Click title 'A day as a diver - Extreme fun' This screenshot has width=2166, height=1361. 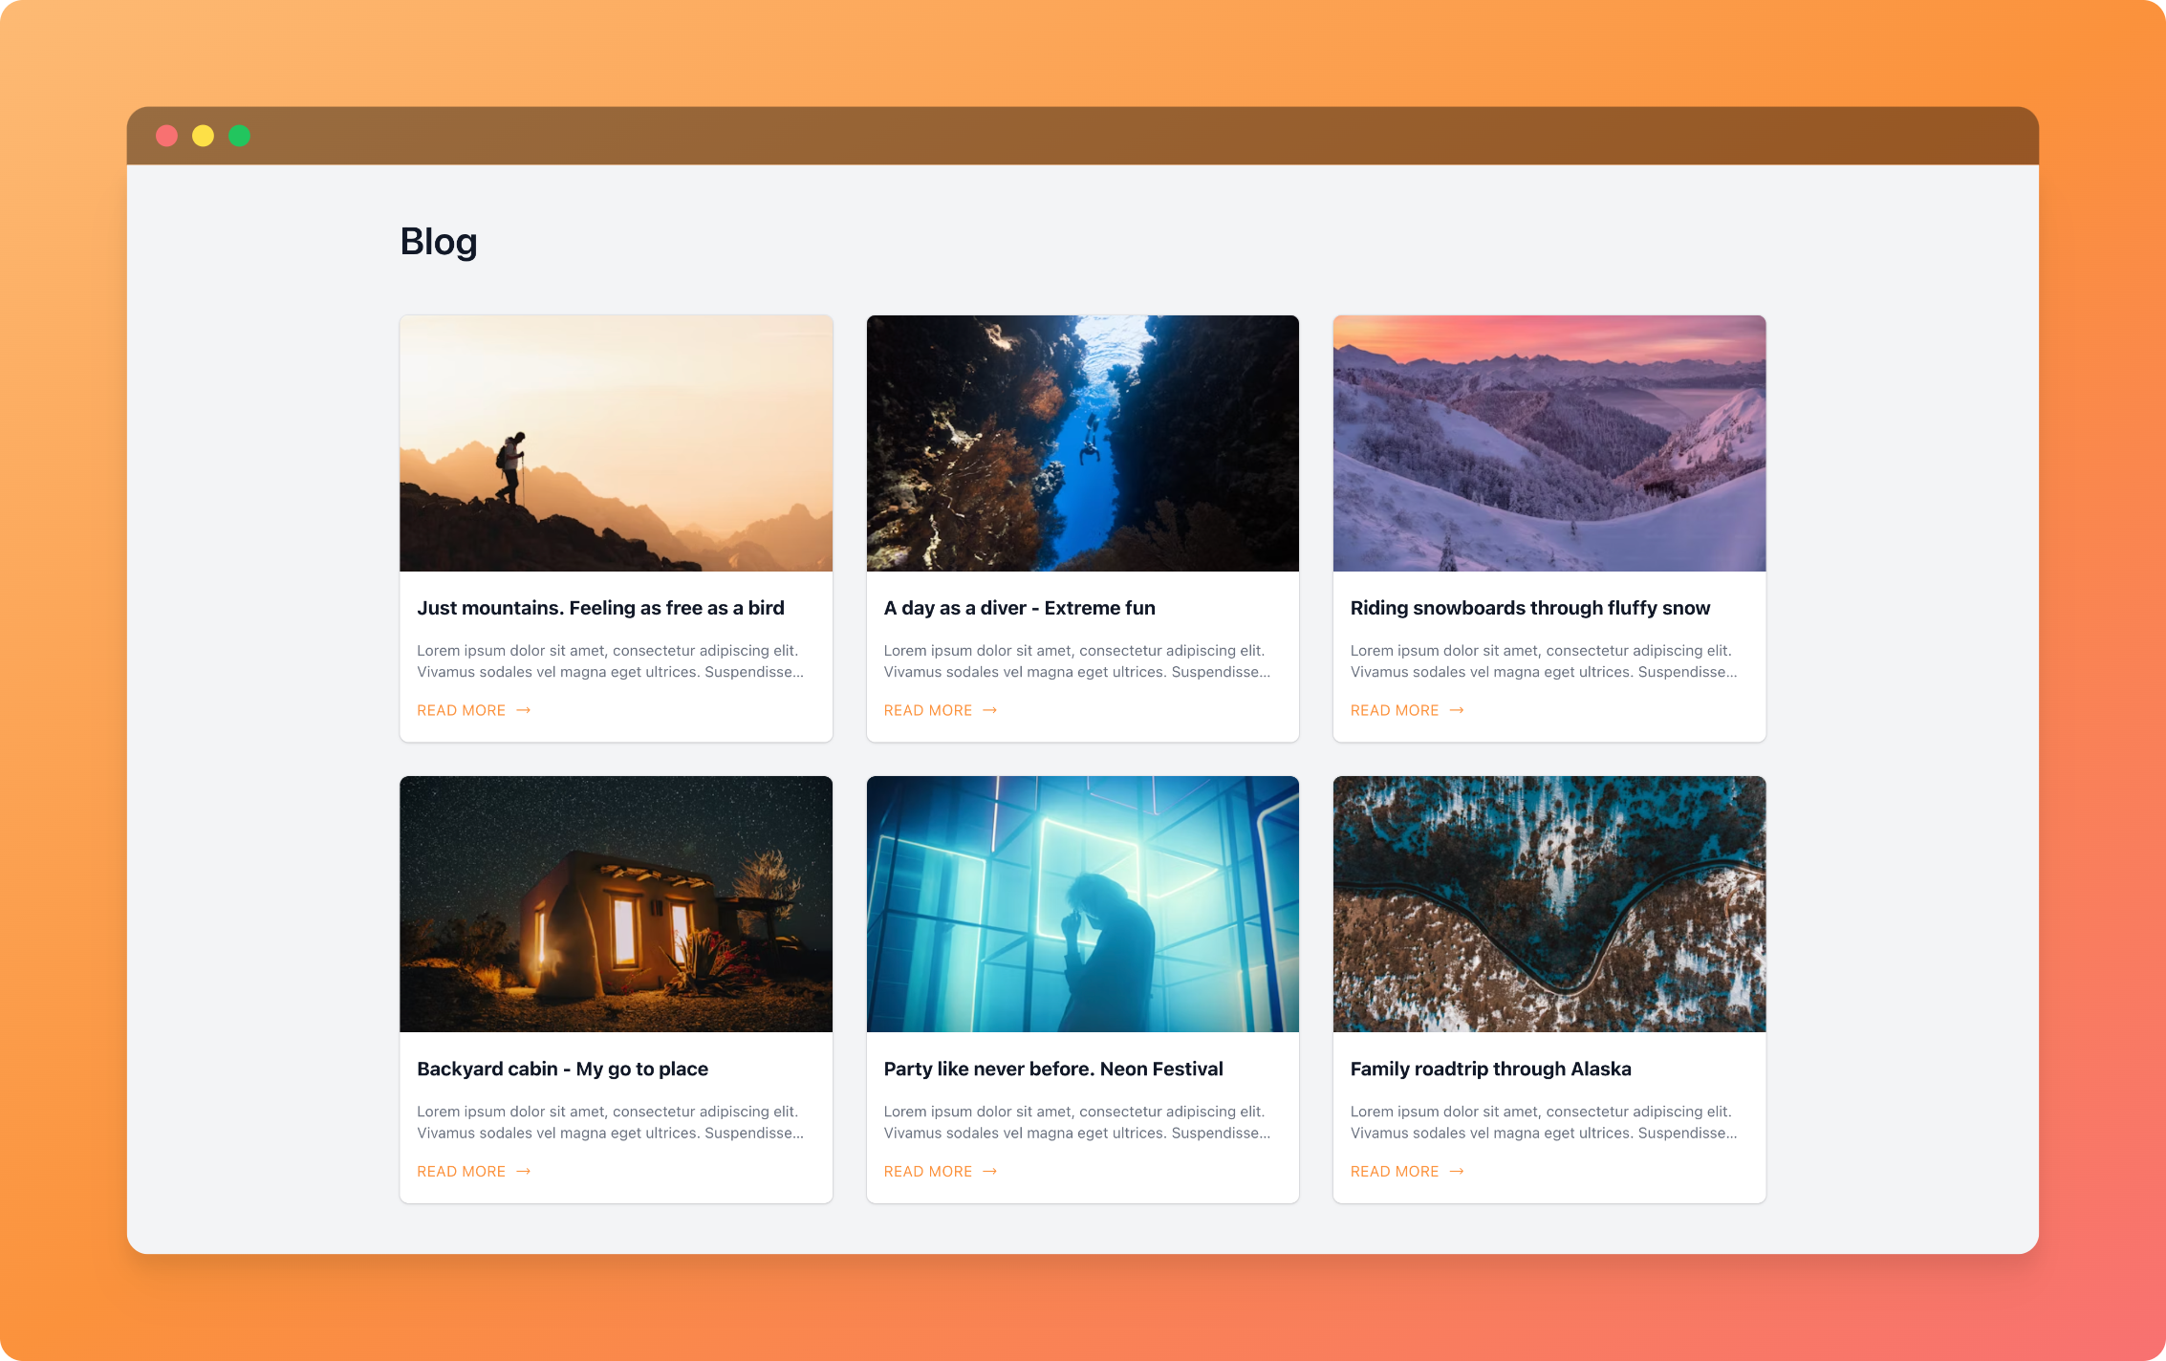[1019, 608]
